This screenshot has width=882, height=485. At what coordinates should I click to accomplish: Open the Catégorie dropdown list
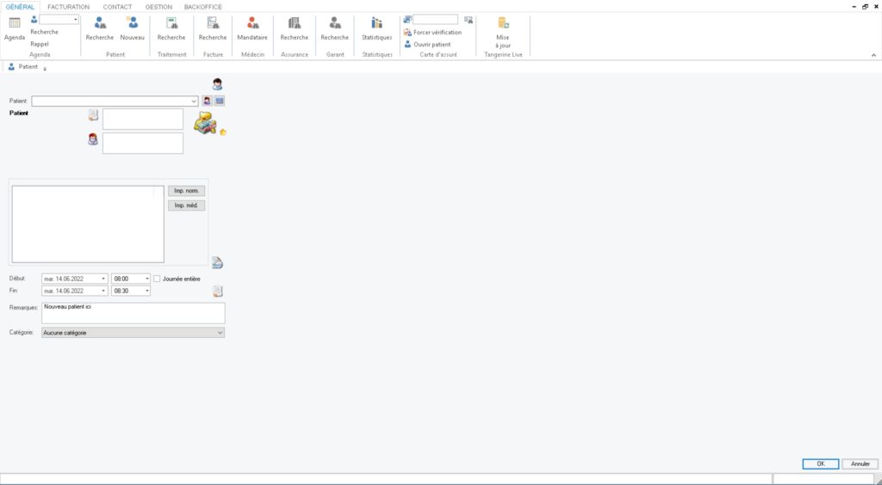coord(220,332)
